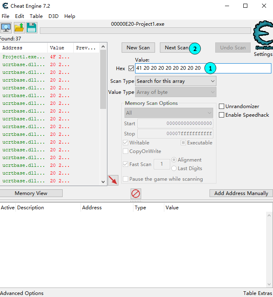273x297 pixels.
Task: Click the cheat table scroll-down arrow
Action: [x=269, y=284]
